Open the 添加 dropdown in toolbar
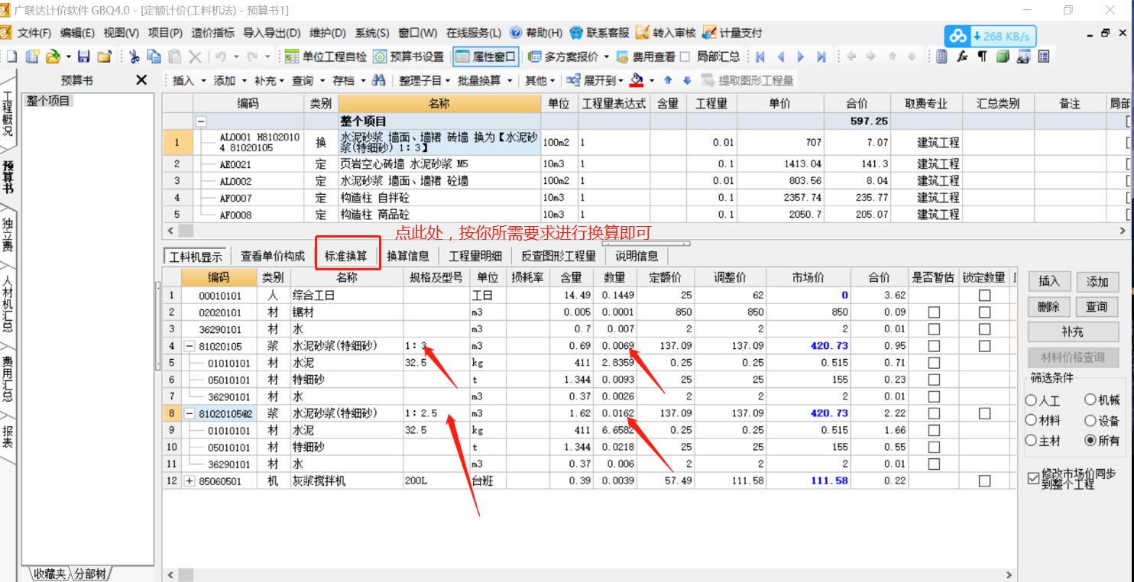 click(229, 80)
